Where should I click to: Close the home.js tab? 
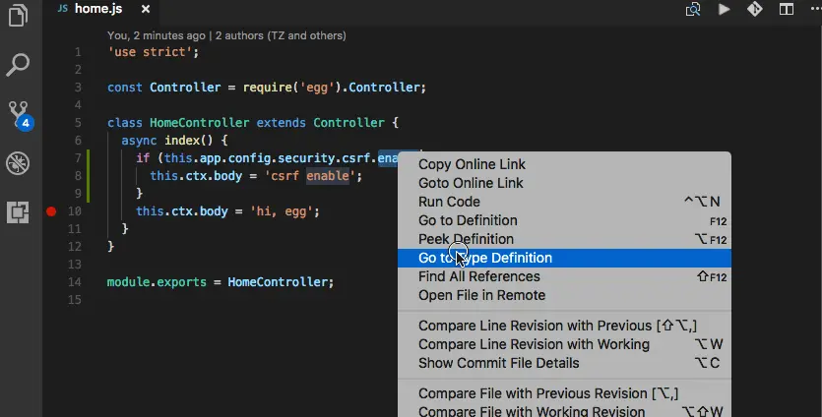point(146,9)
